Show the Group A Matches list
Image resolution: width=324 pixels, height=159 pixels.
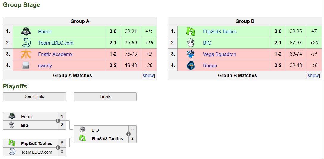coord(148,76)
